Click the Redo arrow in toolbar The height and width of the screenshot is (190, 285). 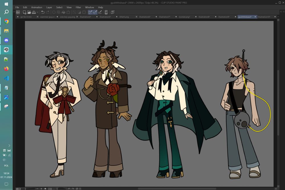tap(48, 12)
